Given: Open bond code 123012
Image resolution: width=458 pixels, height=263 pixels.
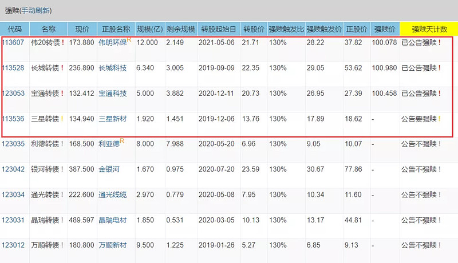Looking at the screenshot, I should (x=13, y=245).
